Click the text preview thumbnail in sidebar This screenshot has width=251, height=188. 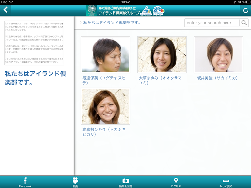tap(34, 43)
